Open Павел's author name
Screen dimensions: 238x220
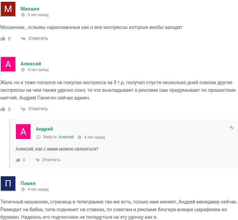(28, 183)
